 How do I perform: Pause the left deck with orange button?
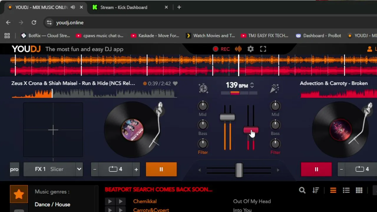pyautogui.click(x=161, y=169)
